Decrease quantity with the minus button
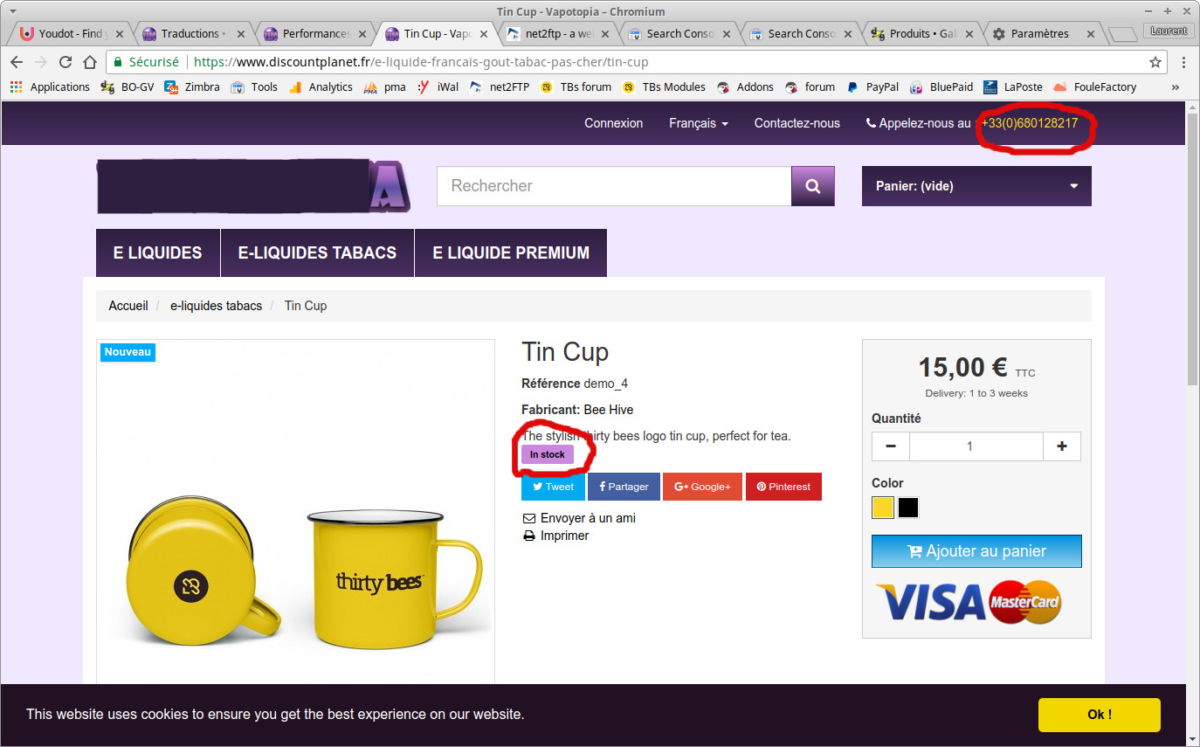The image size is (1200, 747). click(891, 446)
